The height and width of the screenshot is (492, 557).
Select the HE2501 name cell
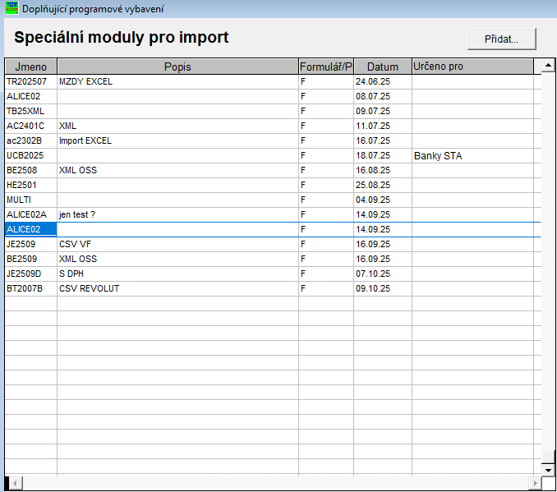pos(31,186)
